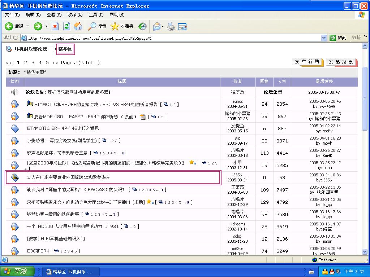This screenshot has width=370, height=277.
Task: Stop loading with the red X icon
Action: 55,26
